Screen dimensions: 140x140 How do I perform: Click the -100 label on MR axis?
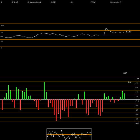point(137,123)
